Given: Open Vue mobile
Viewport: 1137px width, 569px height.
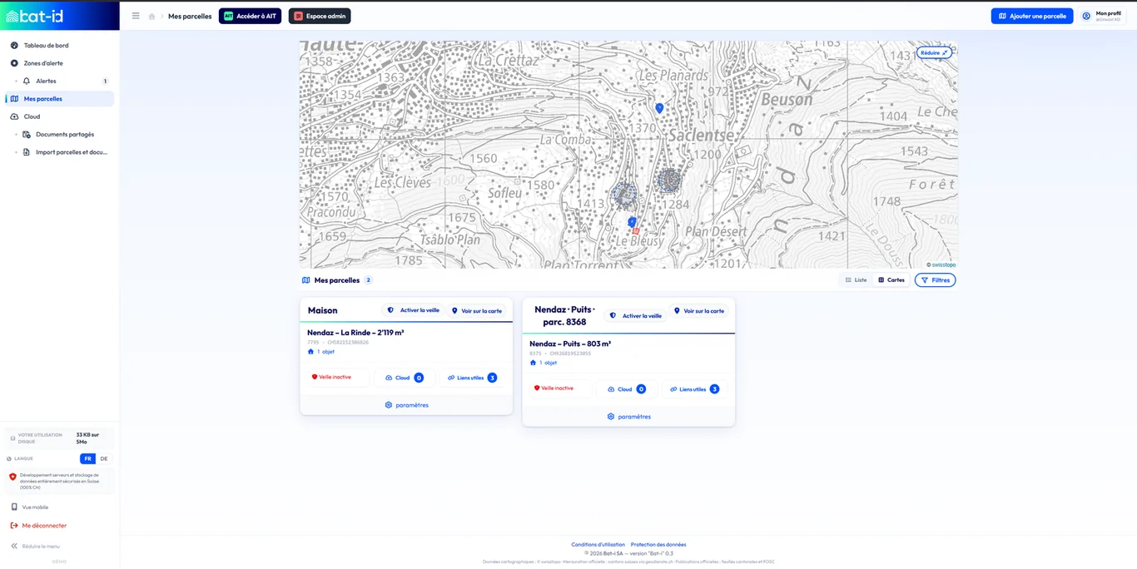Looking at the screenshot, I should tap(29, 507).
